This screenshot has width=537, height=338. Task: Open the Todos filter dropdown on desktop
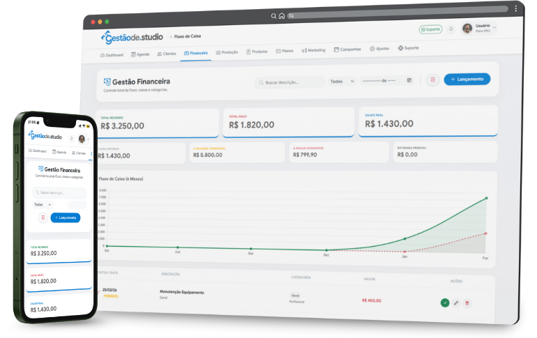(342, 81)
